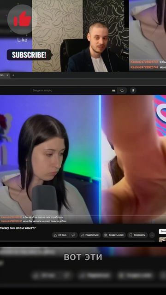Click the 'вот эти' subtitle caption
The height and width of the screenshot is (295, 166).
(x=83, y=257)
